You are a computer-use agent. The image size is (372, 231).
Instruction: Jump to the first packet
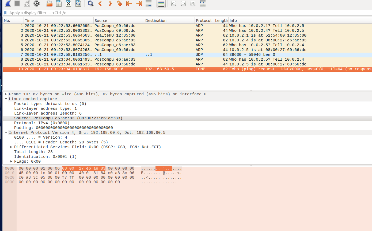point(129,3)
